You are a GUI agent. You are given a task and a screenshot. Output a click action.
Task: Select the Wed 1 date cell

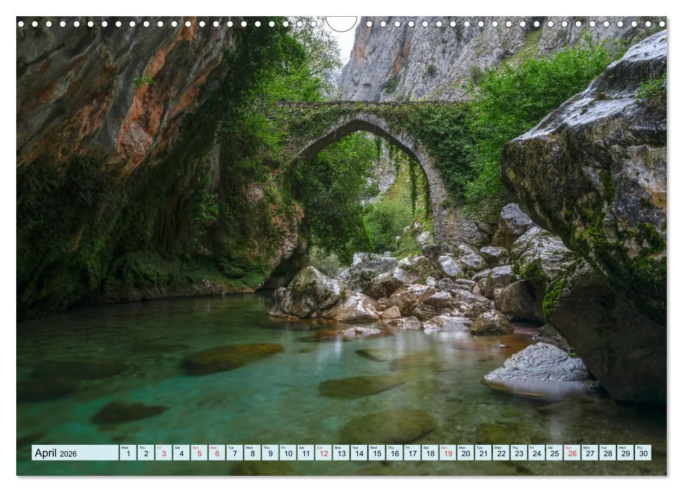(x=128, y=453)
